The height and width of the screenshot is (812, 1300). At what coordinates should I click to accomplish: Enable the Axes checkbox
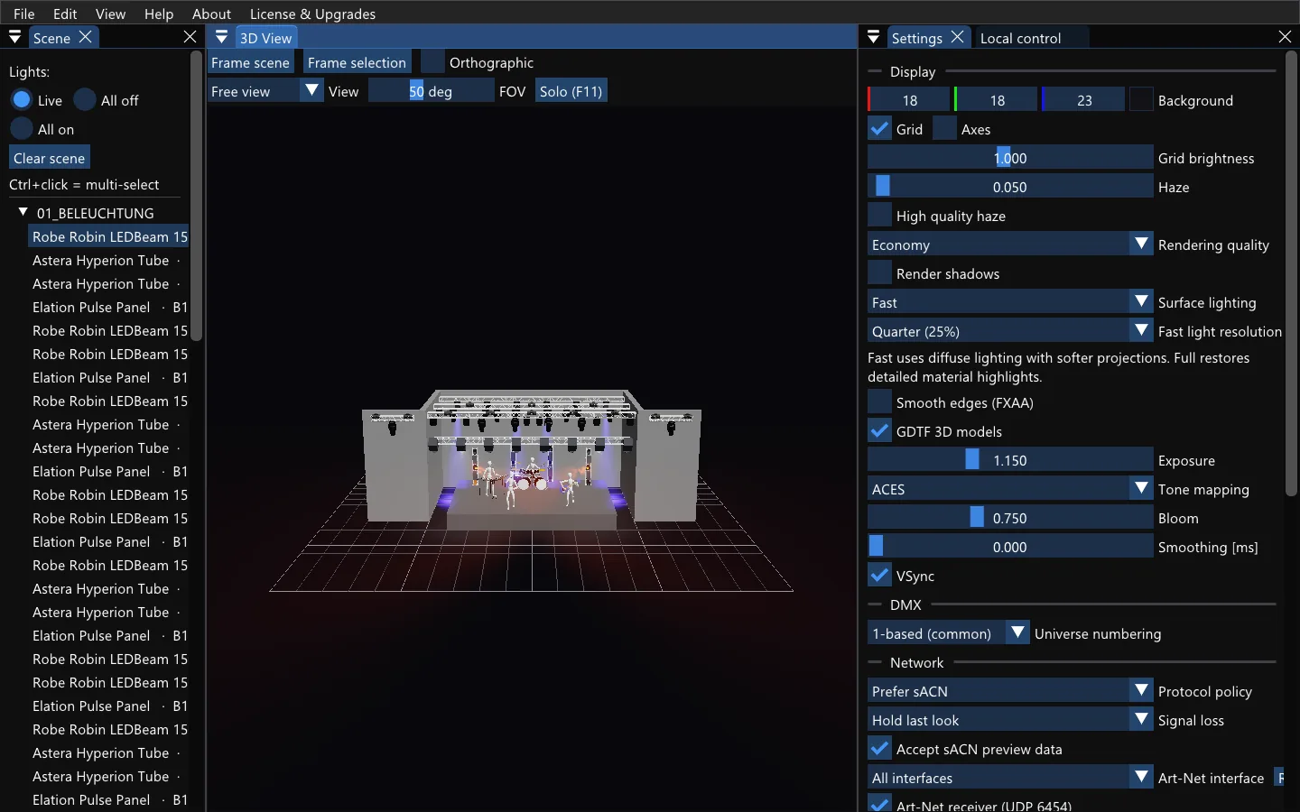tap(944, 129)
